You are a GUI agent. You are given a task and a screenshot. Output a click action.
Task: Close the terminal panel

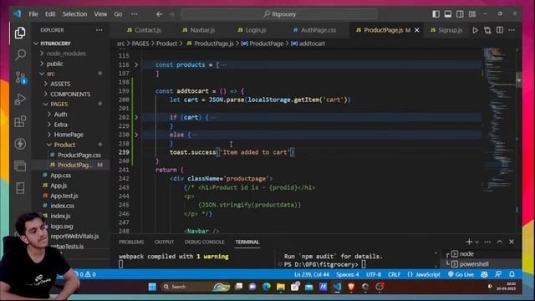[x=512, y=242]
